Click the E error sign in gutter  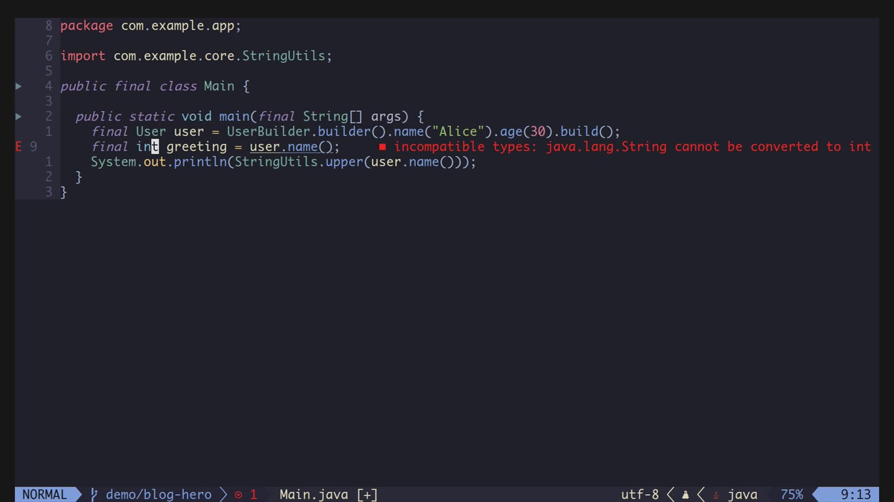(x=18, y=147)
